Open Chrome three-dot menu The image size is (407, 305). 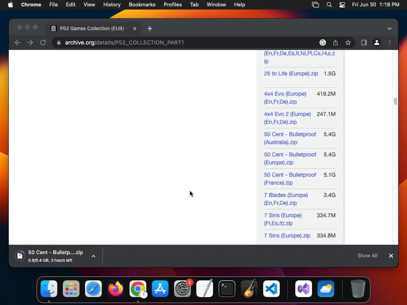390,42
